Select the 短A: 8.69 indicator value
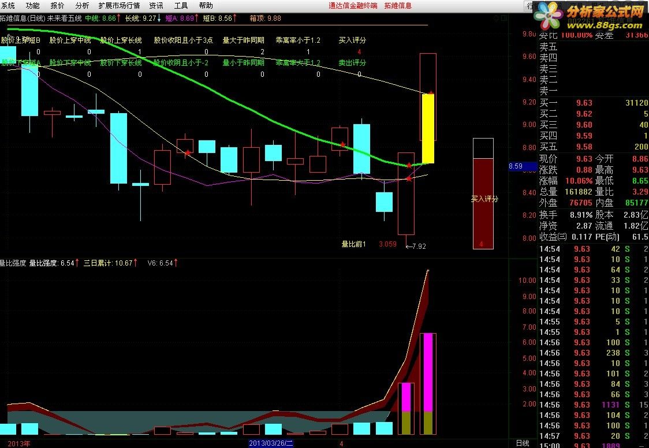This screenshot has width=649, height=448. tap(182, 18)
